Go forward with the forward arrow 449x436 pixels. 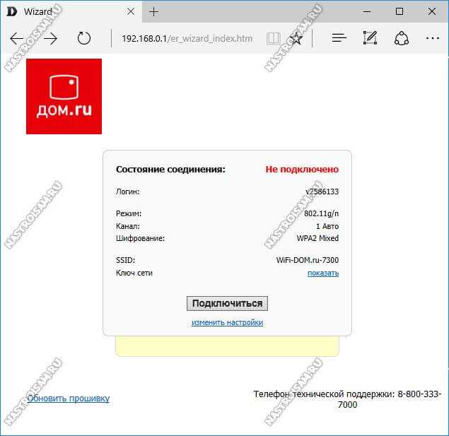pos(51,38)
